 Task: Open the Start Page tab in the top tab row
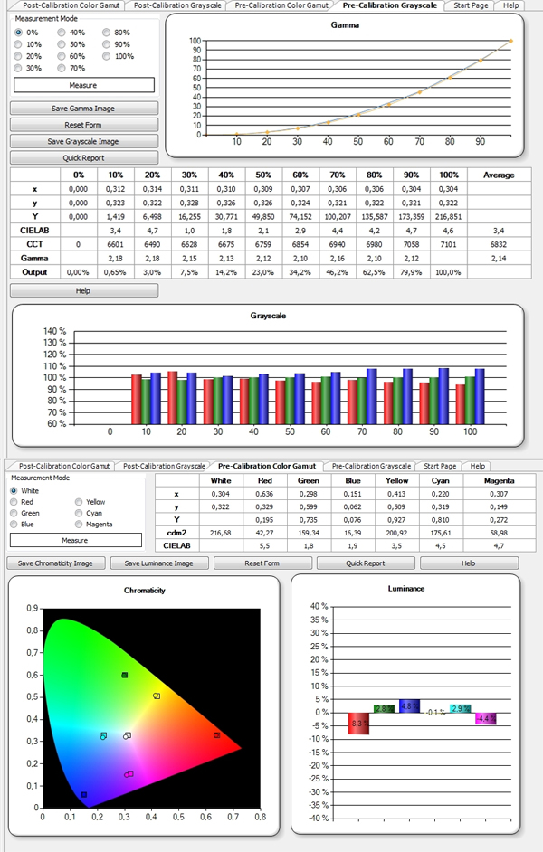472,5
